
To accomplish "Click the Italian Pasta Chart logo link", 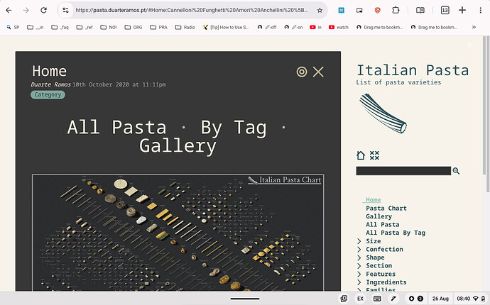I will pyautogui.click(x=284, y=180).
